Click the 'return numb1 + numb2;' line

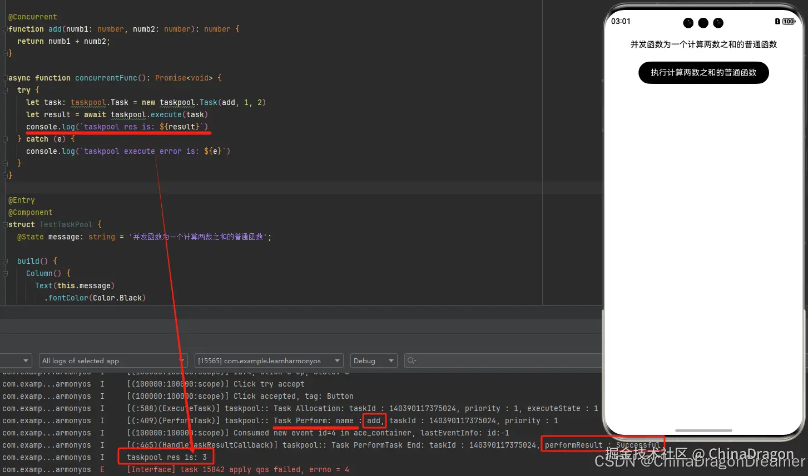pos(64,41)
